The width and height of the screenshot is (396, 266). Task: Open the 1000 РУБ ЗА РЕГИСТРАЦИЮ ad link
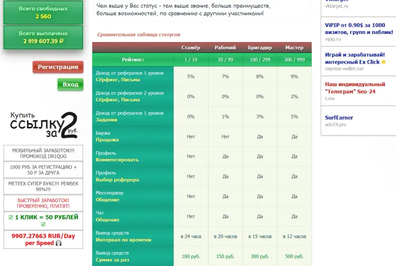click(x=43, y=170)
